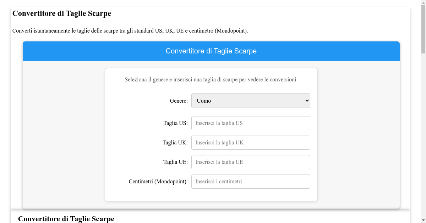
Task: Click the Taglia UK input field
Action: 250,142
